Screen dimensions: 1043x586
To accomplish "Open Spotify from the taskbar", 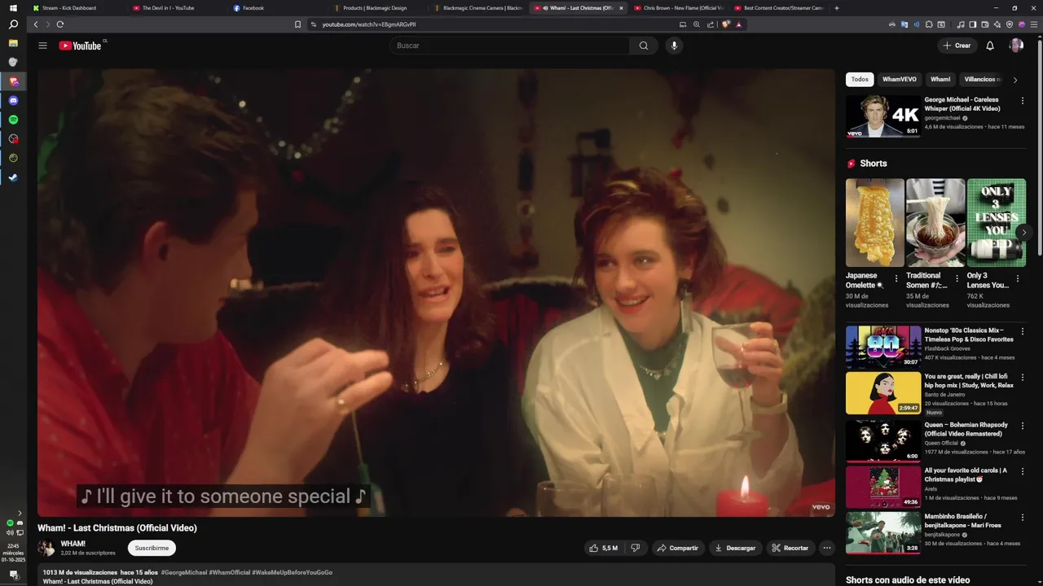I will (13, 120).
